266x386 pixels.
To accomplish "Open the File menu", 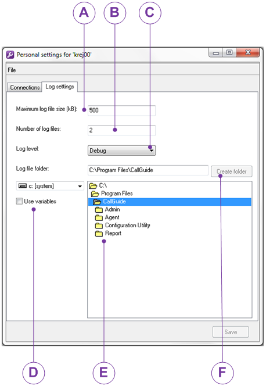I will click(x=12, y=70).
